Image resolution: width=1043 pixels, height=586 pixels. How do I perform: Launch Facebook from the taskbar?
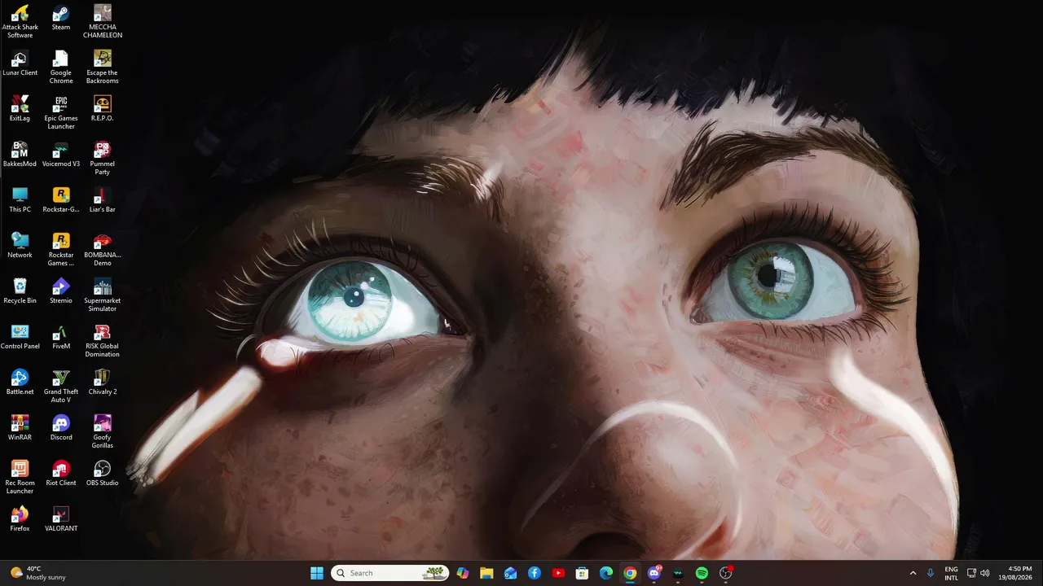535,573
